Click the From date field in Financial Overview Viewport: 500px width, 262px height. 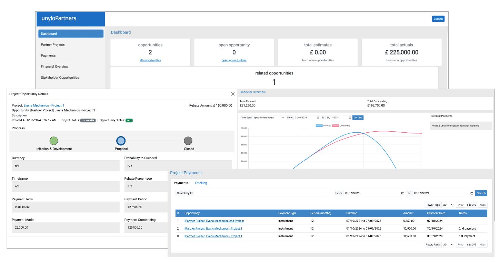pos(307,118)
